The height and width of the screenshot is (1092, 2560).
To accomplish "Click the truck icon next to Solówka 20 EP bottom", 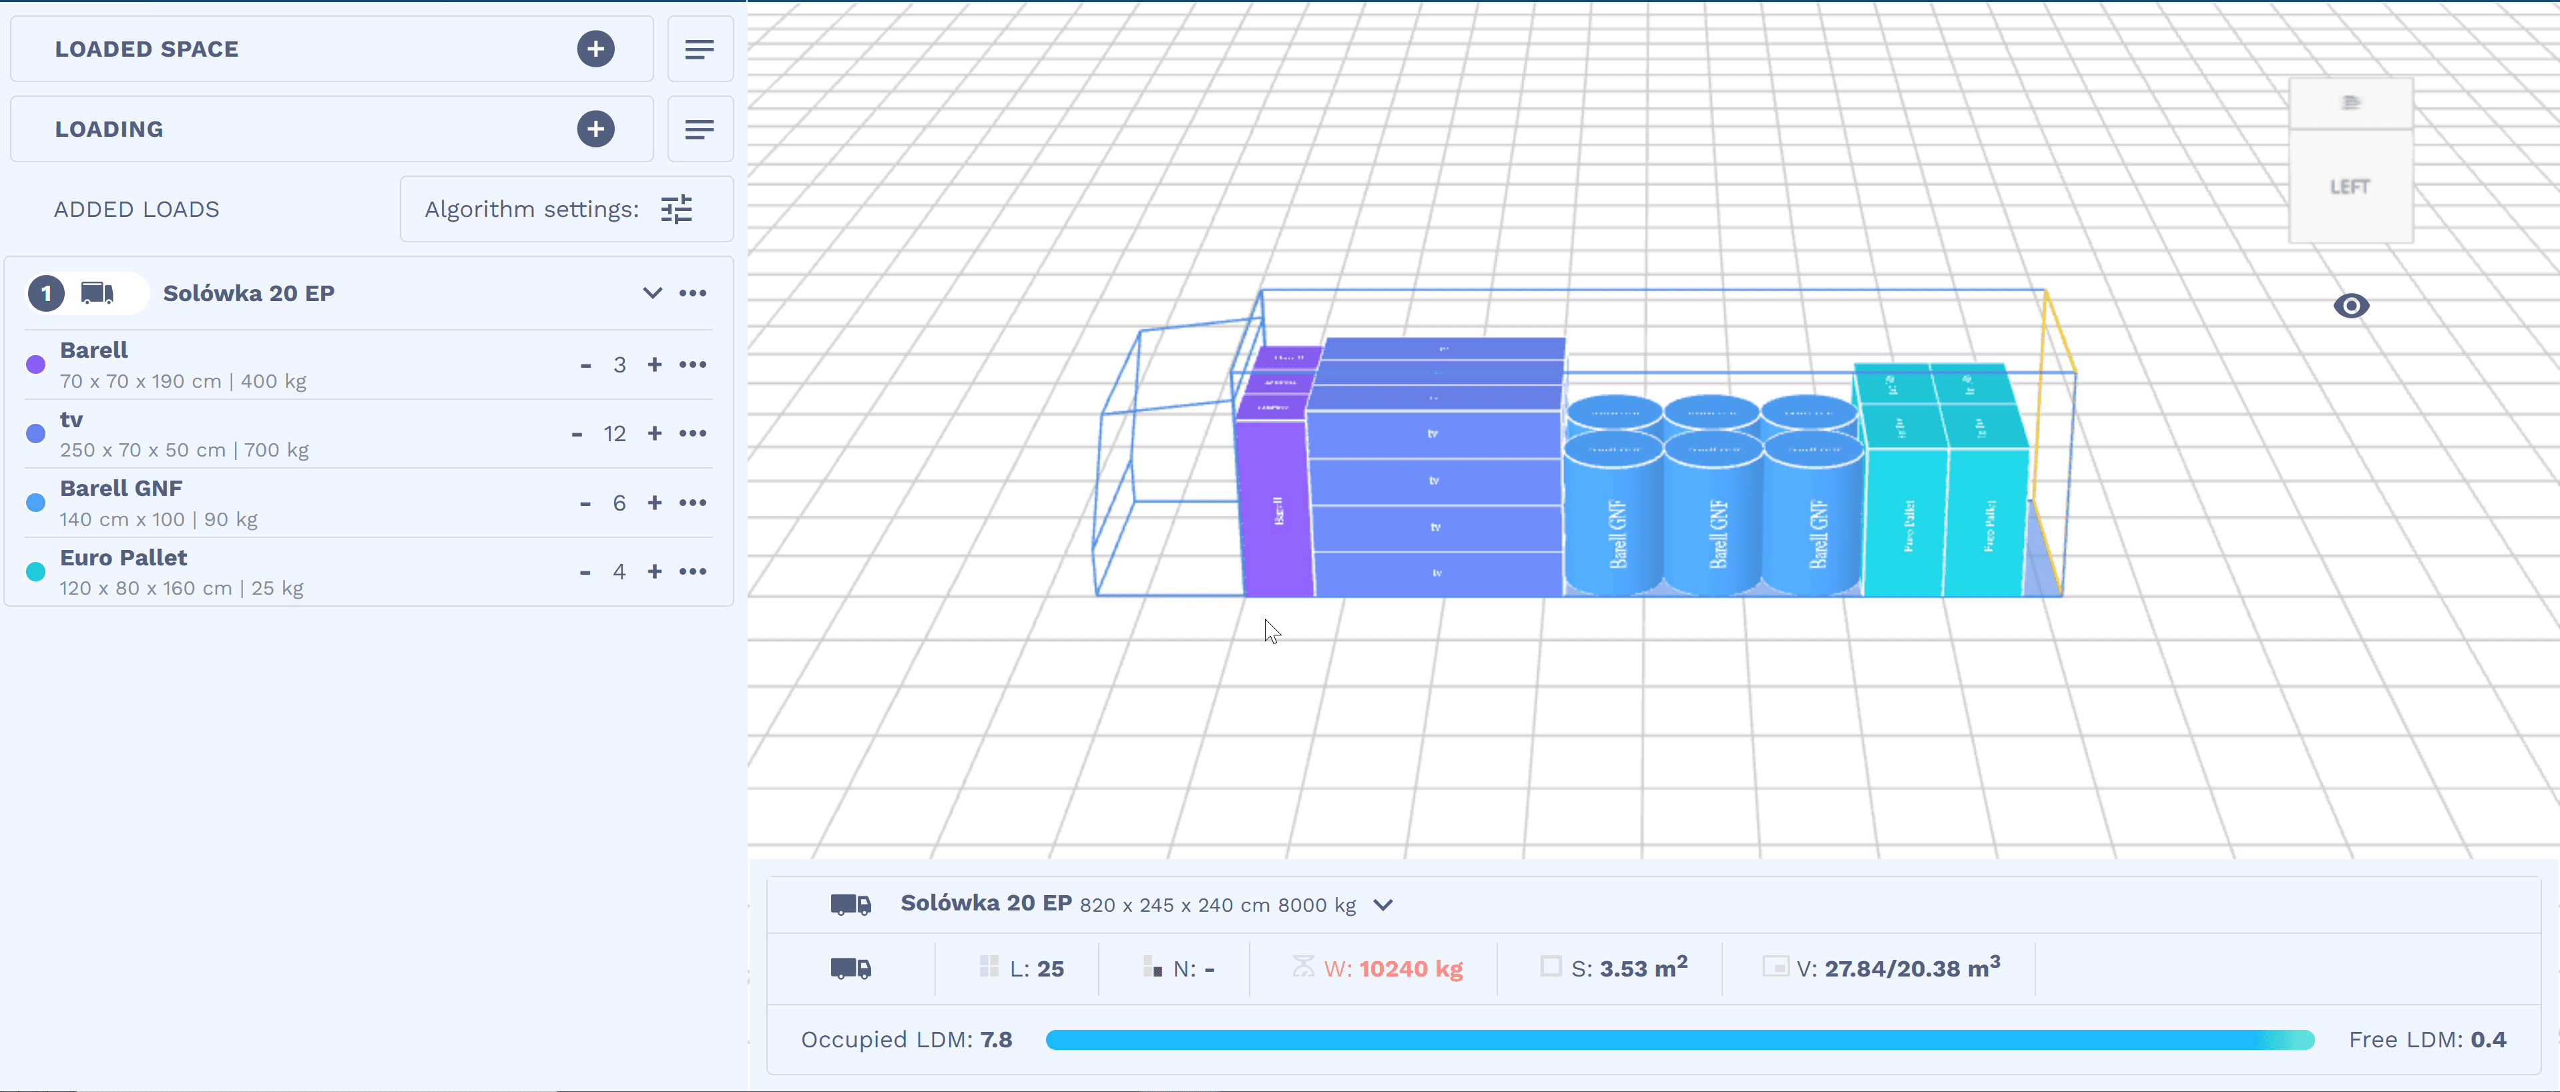I will click(x=850, y=904).
